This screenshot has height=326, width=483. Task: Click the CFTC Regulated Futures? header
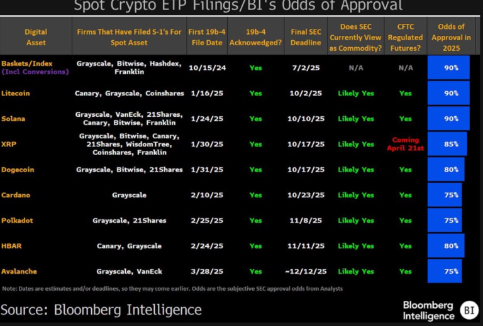406,37
